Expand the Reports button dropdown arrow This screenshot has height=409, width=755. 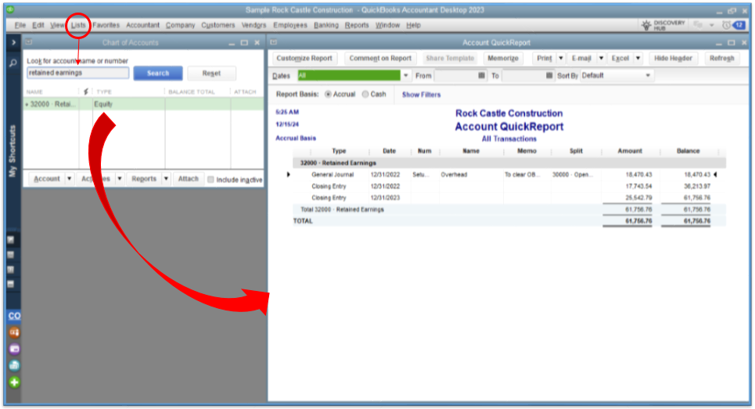tap(166, 178)
